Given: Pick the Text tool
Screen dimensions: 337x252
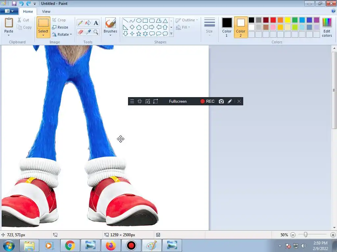Looking at the screenshot, I should 96,23.
